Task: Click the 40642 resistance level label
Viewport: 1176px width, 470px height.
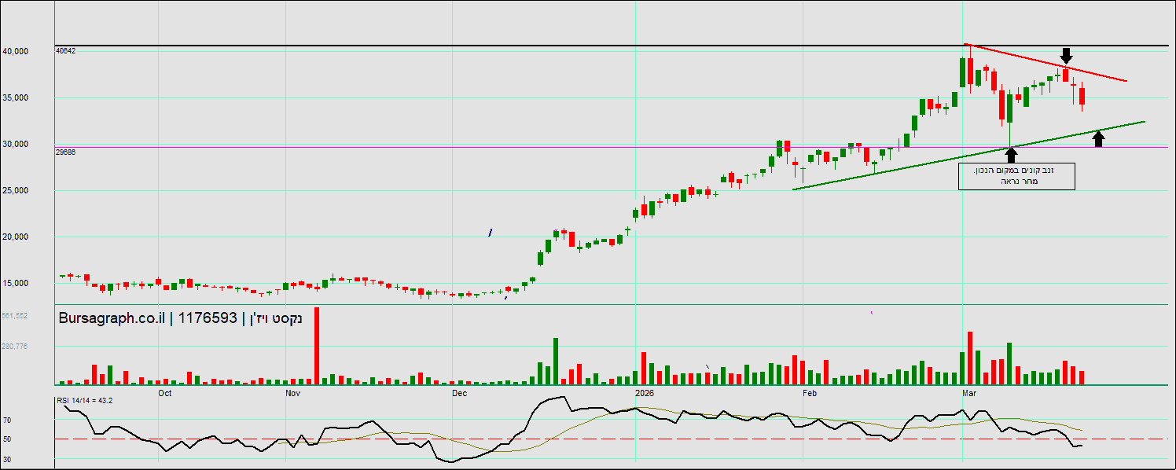Action: tap(65, 50)
